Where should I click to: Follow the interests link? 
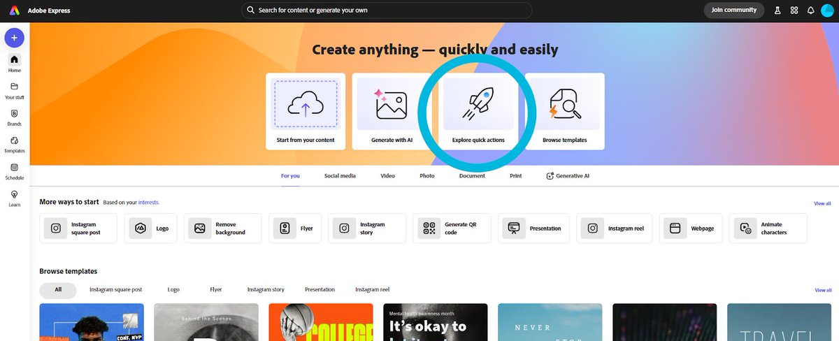point(149,202)
